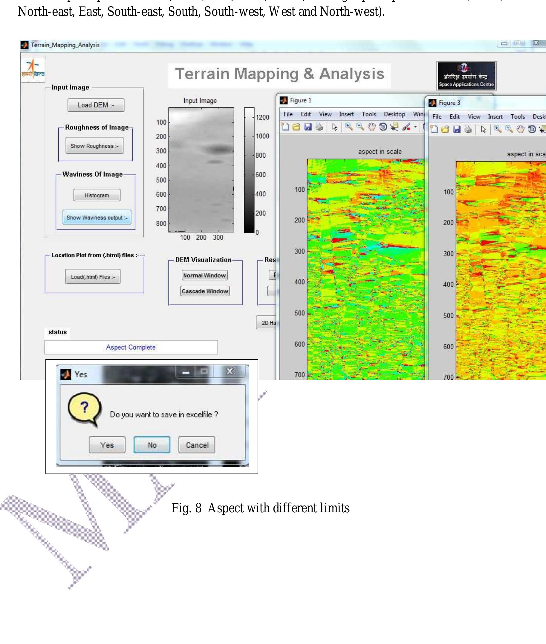Image resolution: width=546 pixels, height=644 pixels.
Task: Save figure icon in Figure 1 toolbar
Action: pos(308,127)
